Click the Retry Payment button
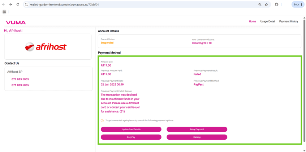Image resolution: width=306 pixels, height=152 pixels. (197, 129)
